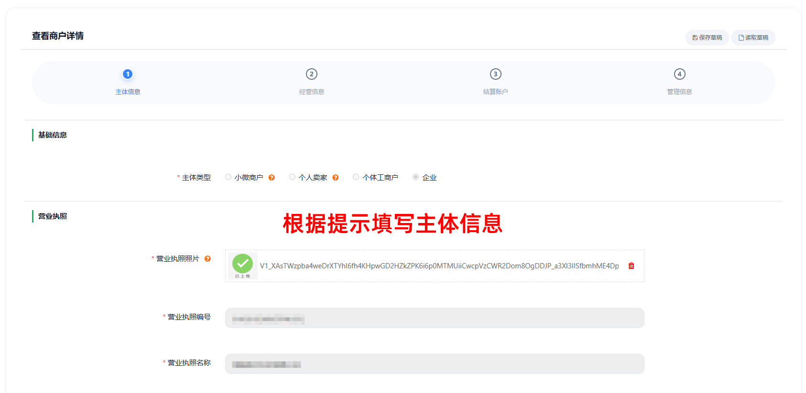The image size is (806, 393).
Task: Delete the uploaded license photo with trash icon
Action: click(x=631, y=266)
